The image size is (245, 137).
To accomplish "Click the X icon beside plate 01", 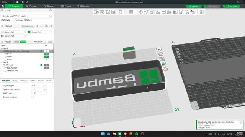I will tap(159, 49).
